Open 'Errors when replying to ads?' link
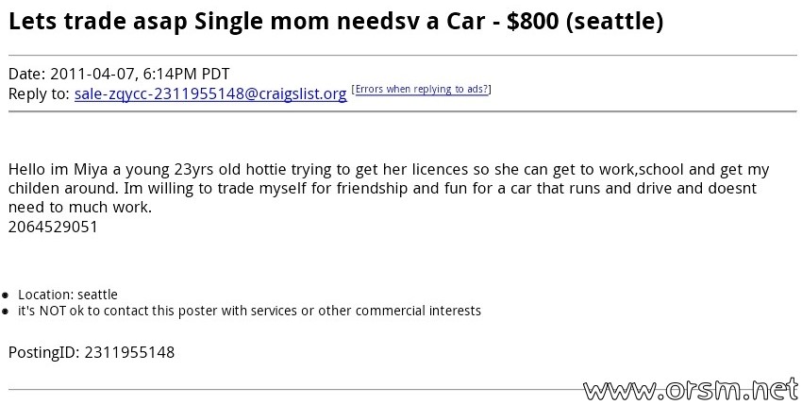This screenshot has height=405, width=802. point(422,89)
